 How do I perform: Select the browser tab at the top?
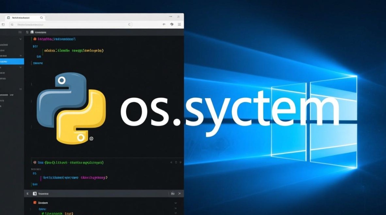(x=23, y=17)
